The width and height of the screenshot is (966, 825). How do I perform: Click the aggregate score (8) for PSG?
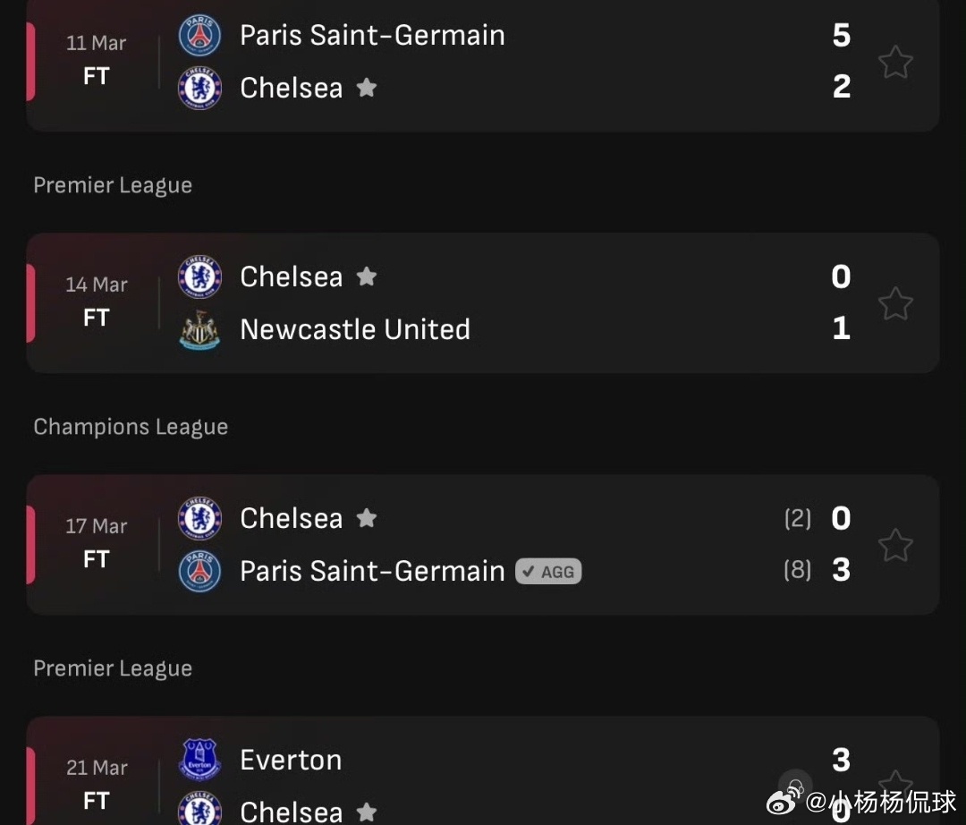(797, 570)
